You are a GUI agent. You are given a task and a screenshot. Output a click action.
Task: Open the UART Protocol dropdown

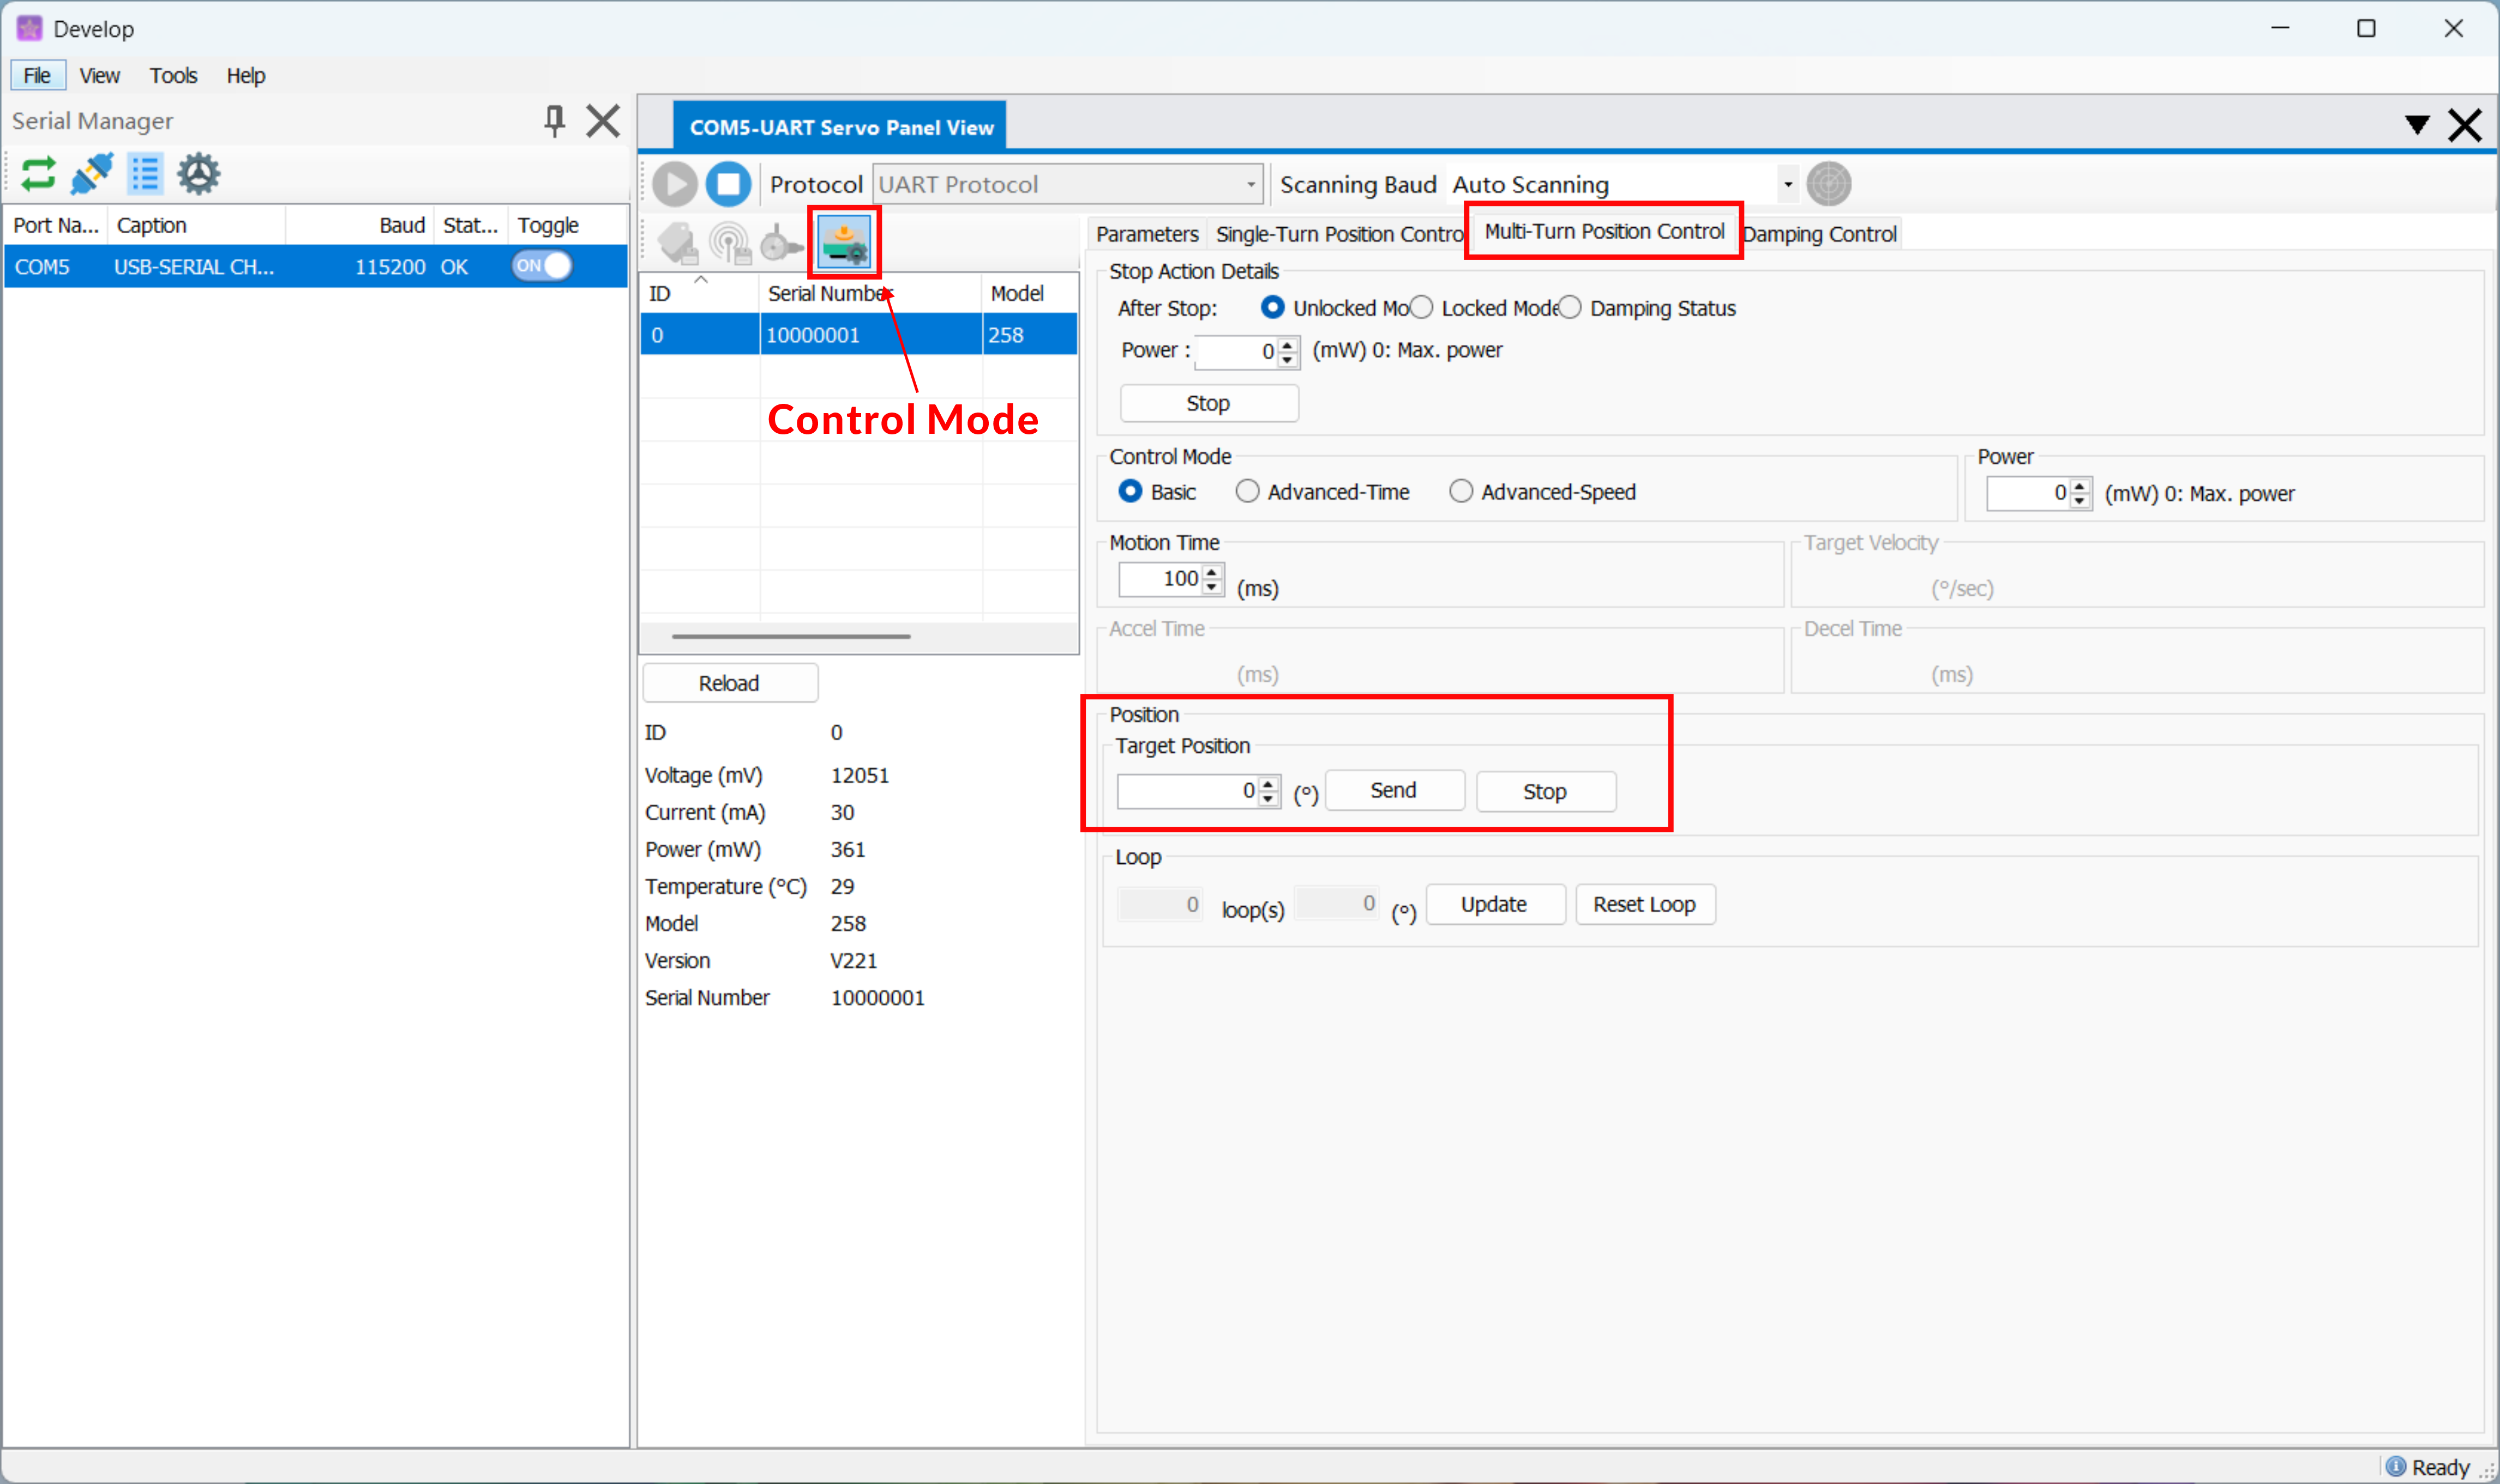click(x=1066, y=184)
